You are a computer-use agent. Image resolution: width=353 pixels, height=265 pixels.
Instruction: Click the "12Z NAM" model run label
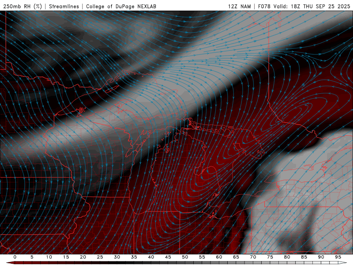[239, 6]
